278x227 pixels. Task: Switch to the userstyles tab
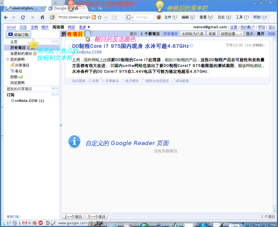click(x=24, y=8)
